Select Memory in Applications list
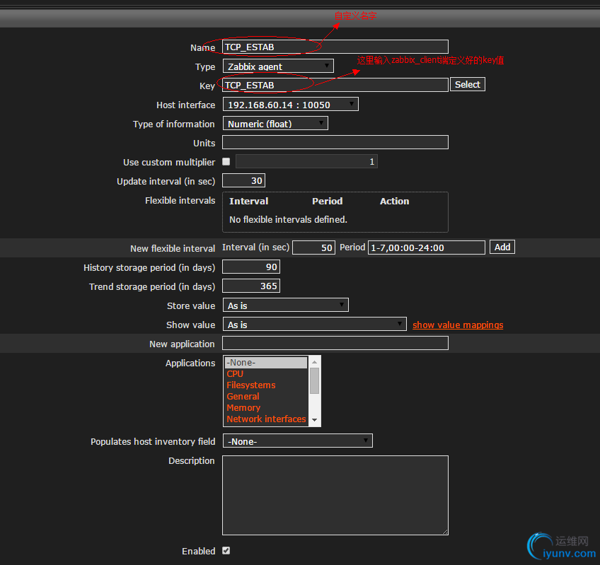This screenshot has width=600, height=565. point(266,408)
